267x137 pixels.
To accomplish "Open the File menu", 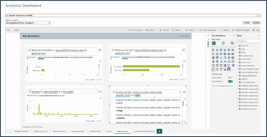I will (x=9, y=30).
